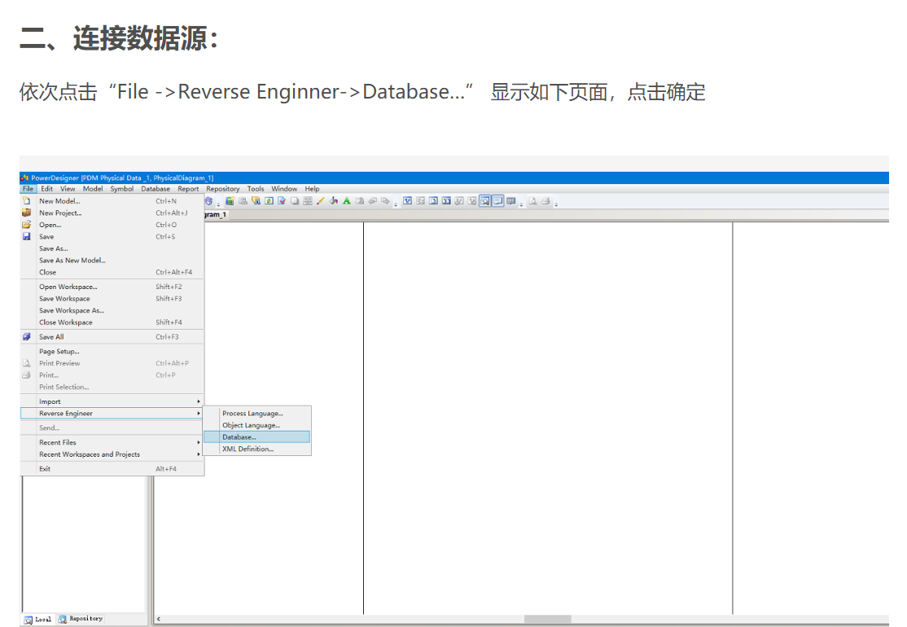This screenshot has width=907, height=627.
Task: Choose Close Workspace entry
Action: tap(111, 322)
